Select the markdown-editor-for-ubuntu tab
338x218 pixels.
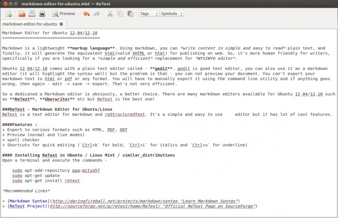pos(30,24)
